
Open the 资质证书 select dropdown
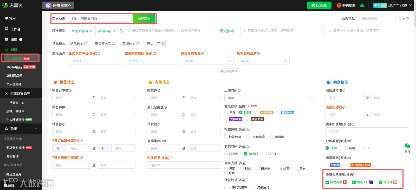(184, 165)
